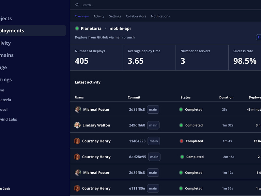This screenshot has width=261, height=196.
Task: Click green status dot for commit 249df660
Action: 181,125
